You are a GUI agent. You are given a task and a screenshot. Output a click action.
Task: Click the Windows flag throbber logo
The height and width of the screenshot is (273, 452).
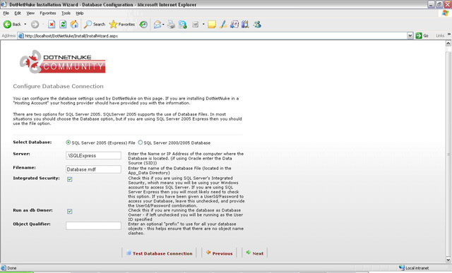click(x=446, y=13)
